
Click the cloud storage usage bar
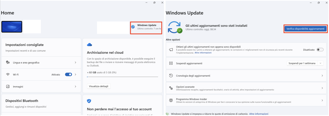pos(122,77)
